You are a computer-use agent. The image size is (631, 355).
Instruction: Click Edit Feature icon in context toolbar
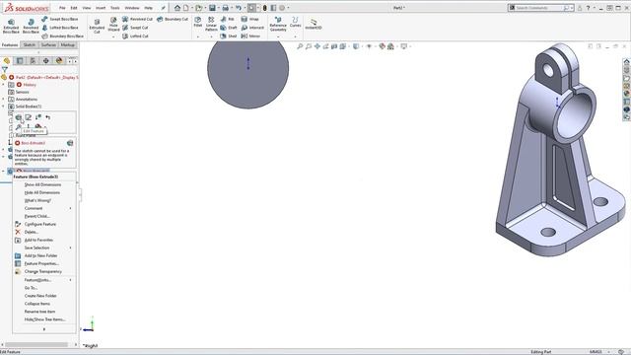coord(19,117)
